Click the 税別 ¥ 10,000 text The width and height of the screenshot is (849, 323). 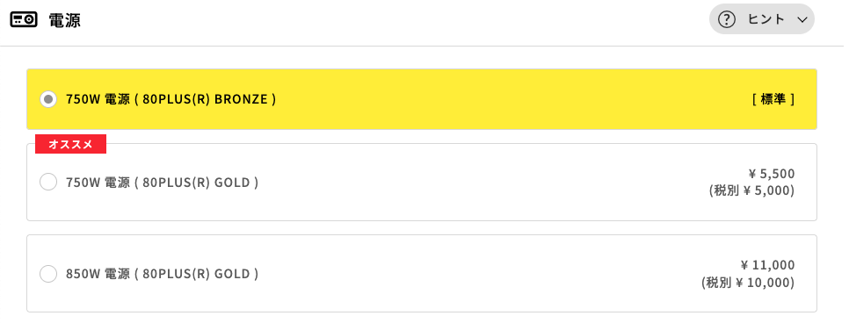748,283
